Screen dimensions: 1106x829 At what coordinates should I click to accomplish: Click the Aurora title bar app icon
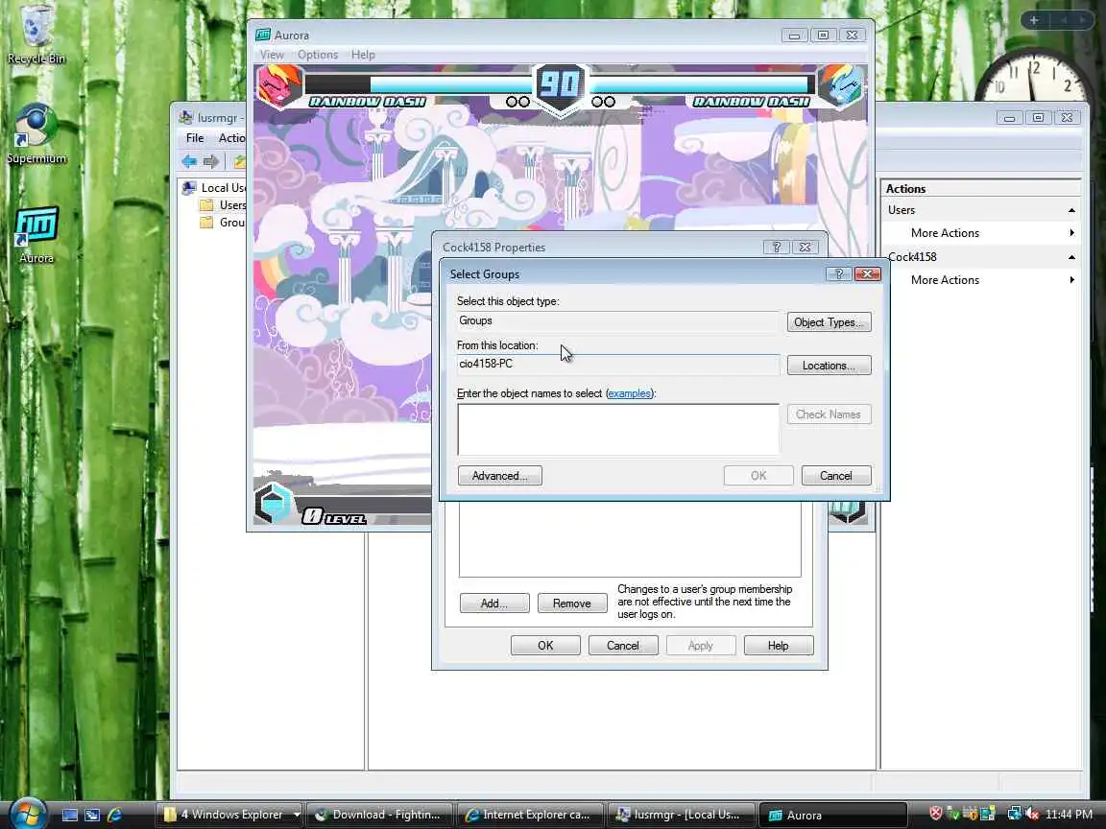click(263, 35)
